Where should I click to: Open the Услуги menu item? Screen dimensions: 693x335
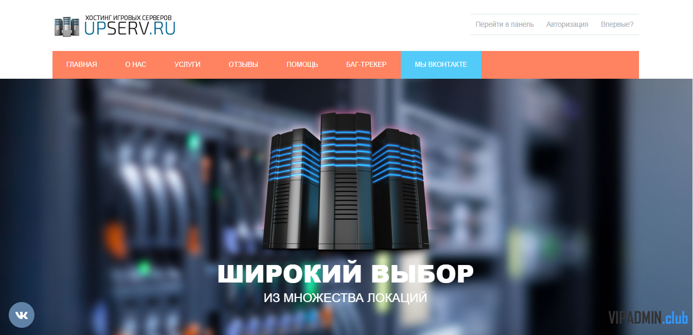pos(187,65)
